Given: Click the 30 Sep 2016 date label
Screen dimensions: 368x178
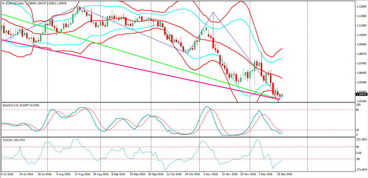Looking at the screenshot, I should (156, 174).
